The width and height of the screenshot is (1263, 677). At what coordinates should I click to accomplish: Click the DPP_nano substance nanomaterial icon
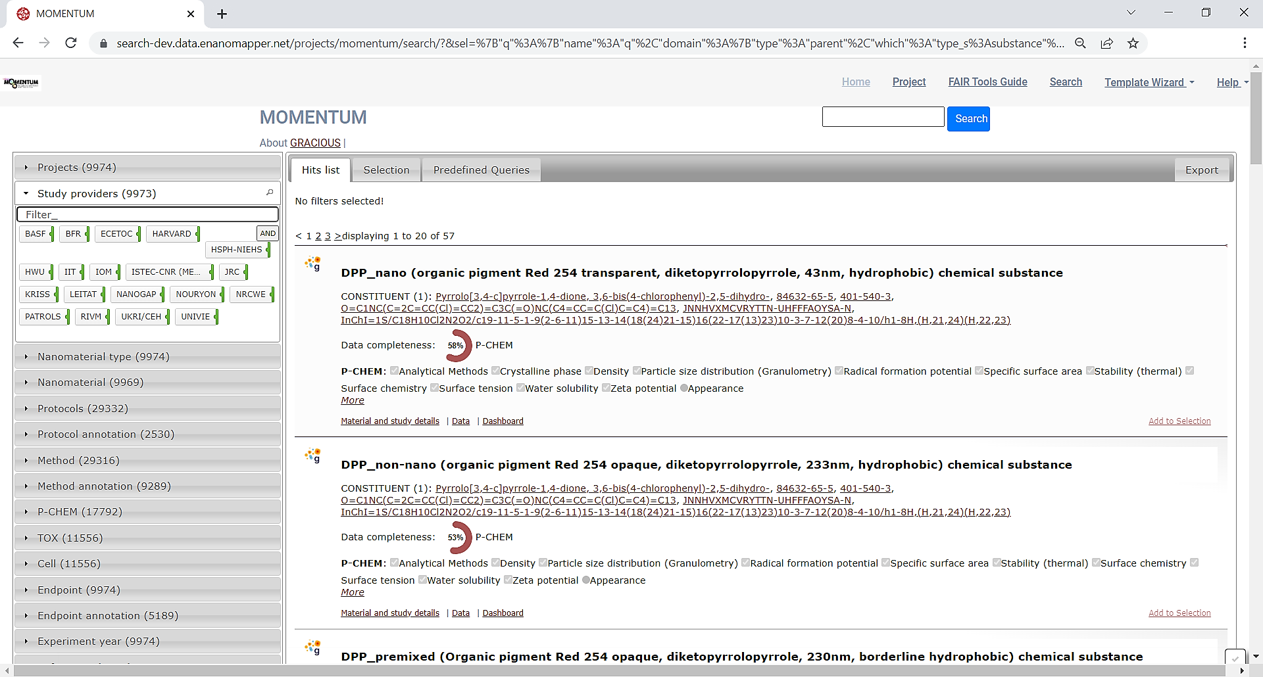313,264
